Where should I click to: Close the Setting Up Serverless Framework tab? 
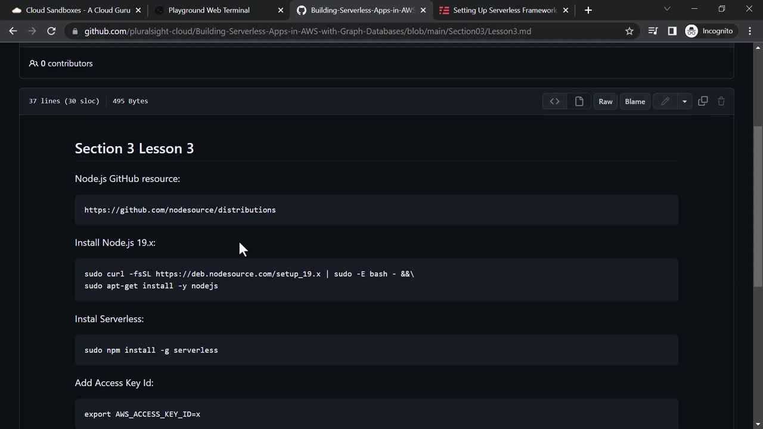pos(566,10)
